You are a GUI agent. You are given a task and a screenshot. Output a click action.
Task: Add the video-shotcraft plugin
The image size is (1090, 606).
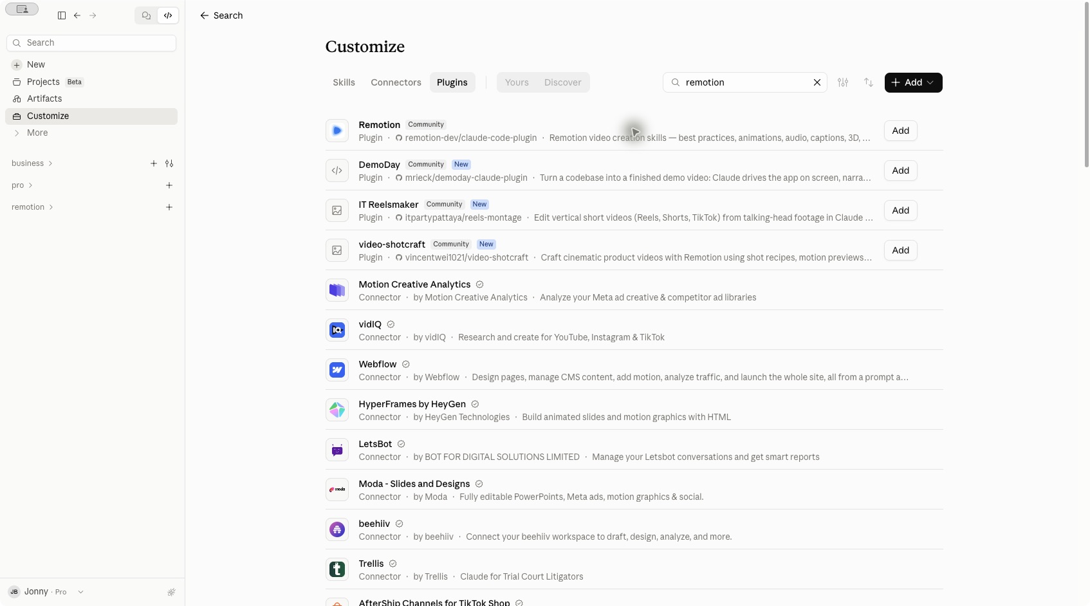[901, 250]
